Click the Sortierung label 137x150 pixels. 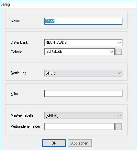(x=18, y=73)
